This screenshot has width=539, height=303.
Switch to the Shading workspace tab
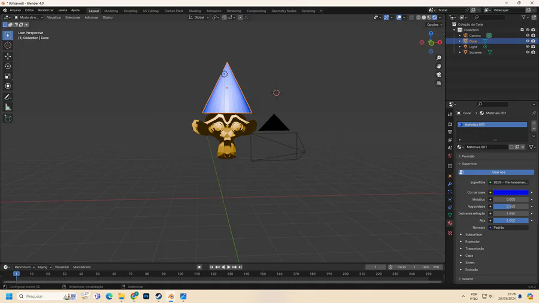[195, 11]
